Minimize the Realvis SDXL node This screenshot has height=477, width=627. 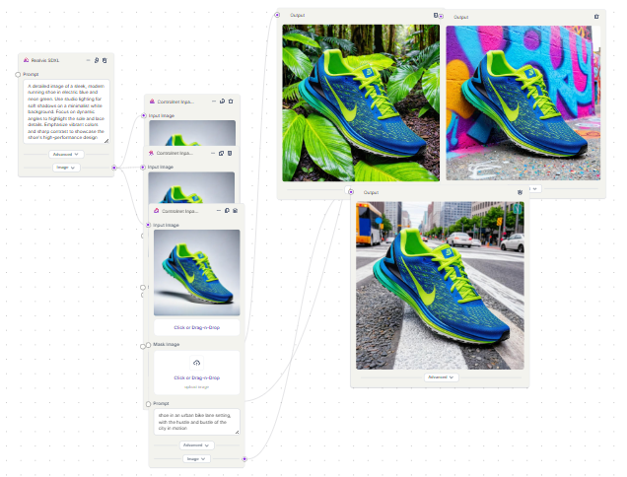(x=89, y=60)
